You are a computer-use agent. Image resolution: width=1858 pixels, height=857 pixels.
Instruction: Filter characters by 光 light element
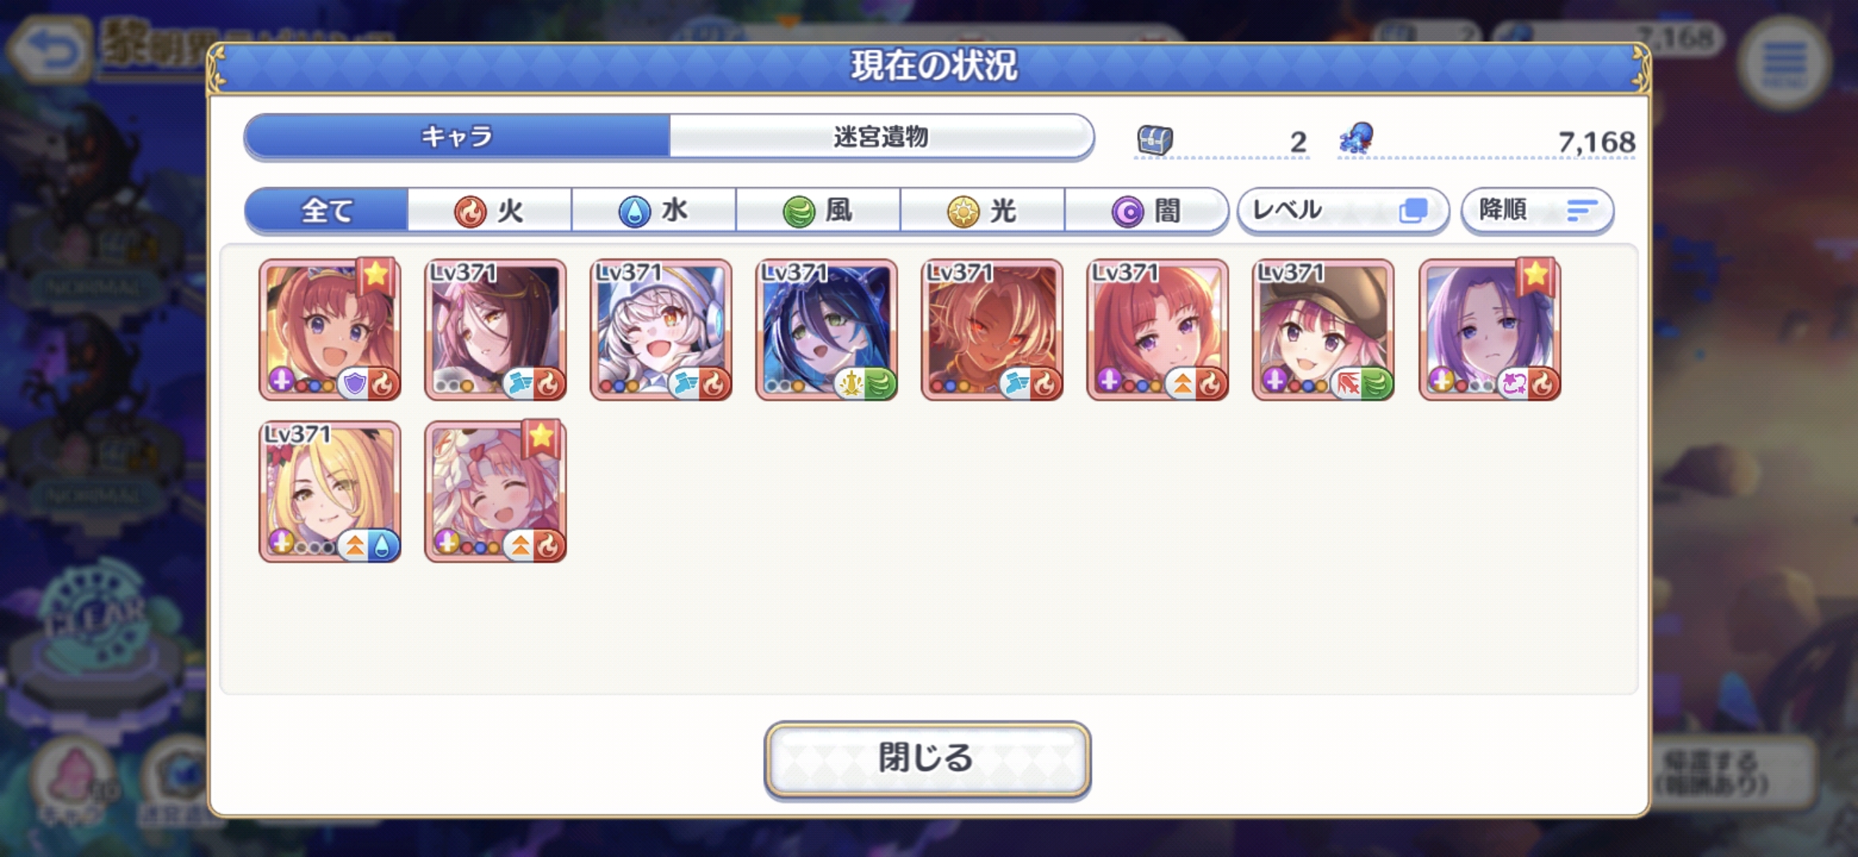point(982,211)
